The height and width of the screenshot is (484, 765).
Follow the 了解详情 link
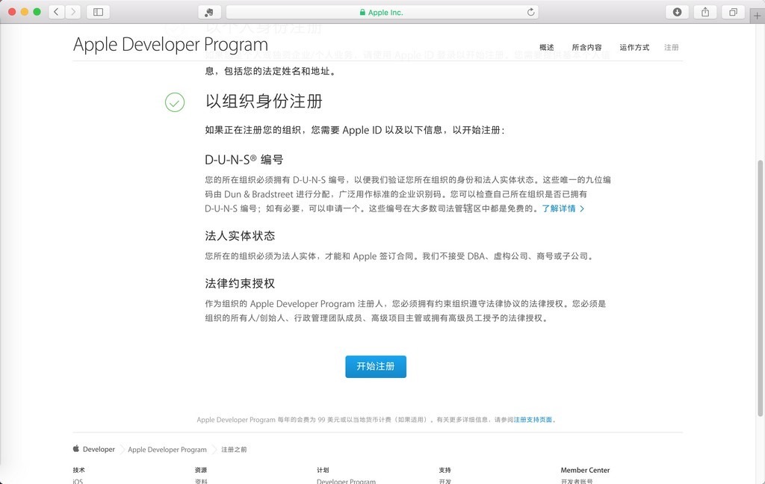(563, 208)
